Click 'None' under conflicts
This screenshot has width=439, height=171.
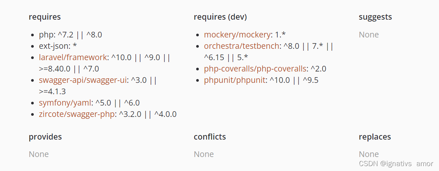[x=204, y=154]
